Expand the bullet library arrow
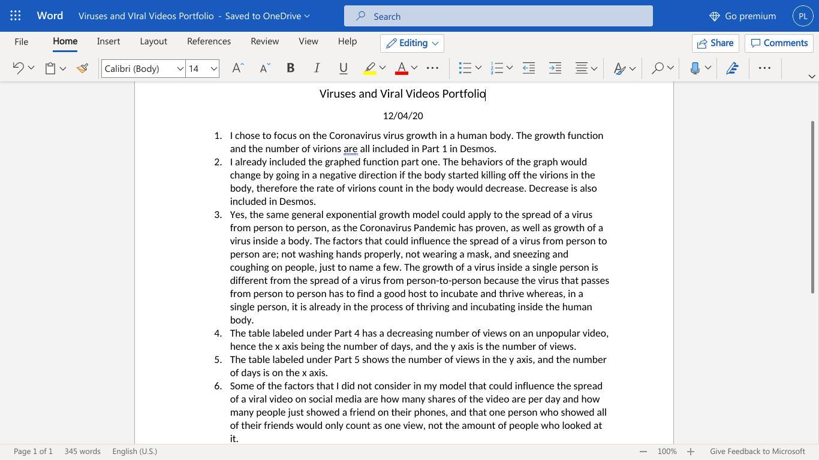 pos(478,68)
